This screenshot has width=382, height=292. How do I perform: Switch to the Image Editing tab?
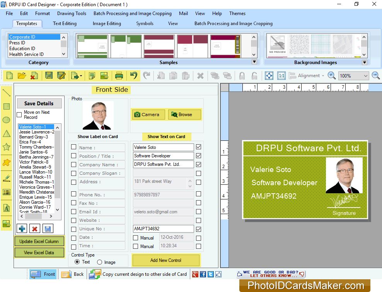click(x=107, y=24)
